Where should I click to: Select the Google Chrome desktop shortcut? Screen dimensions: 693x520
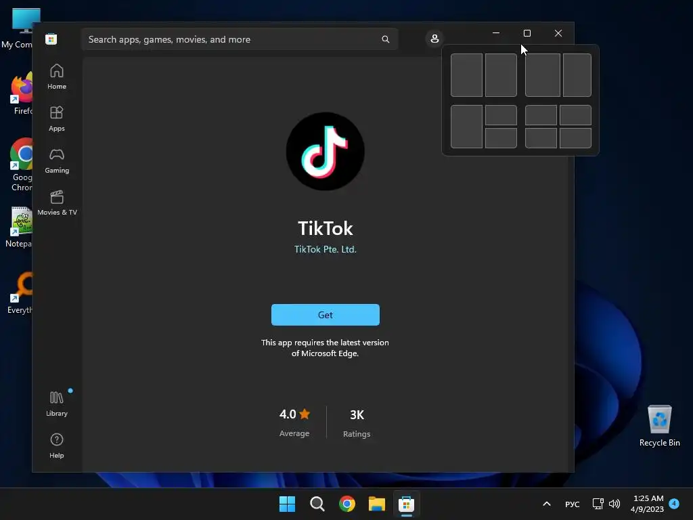pos(20,165)
